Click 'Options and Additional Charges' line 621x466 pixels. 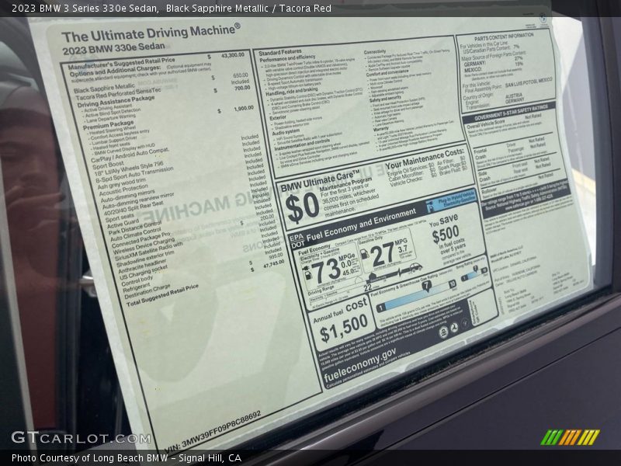point(115,71)
